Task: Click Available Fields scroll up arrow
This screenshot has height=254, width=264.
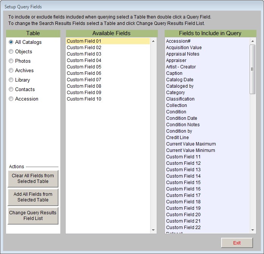Action: coord(153,41)
